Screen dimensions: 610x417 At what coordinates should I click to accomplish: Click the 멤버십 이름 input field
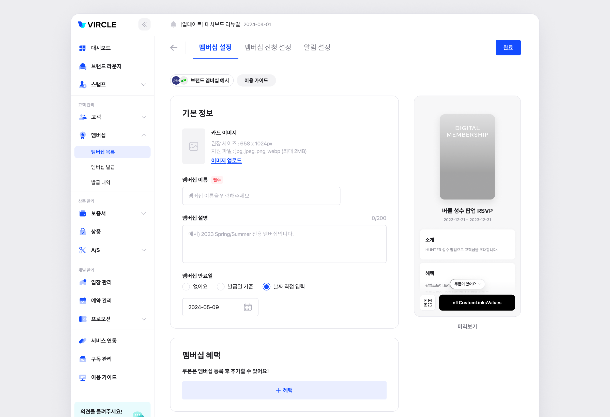(261, 196)
